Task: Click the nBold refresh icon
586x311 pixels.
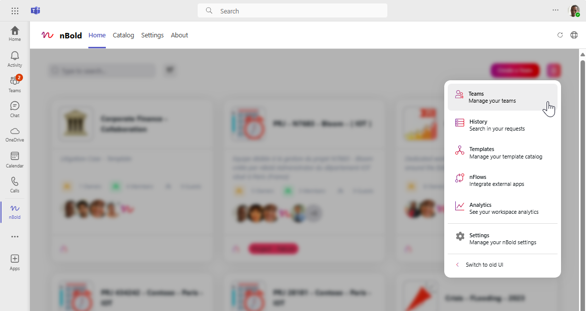Action: pos(560,35)
